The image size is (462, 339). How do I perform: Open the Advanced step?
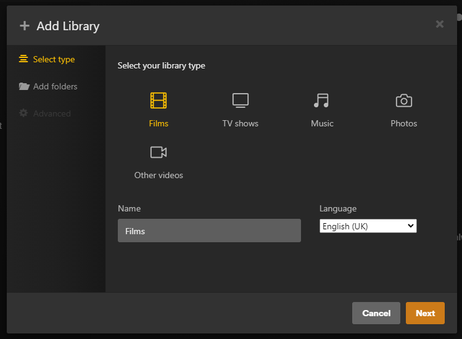point(45,113)
